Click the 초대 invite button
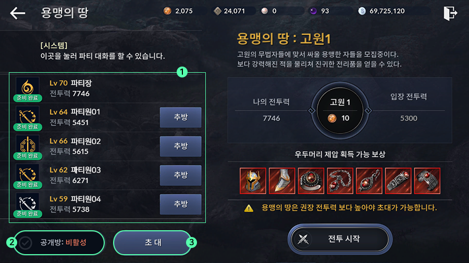 tap(153, 243)
